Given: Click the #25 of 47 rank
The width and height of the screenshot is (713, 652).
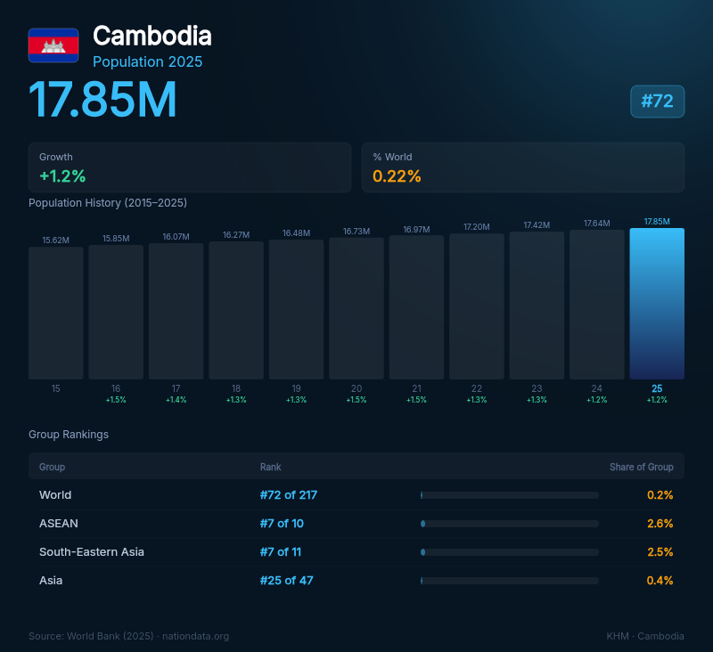Looking at the screenshot, I should pyautogui.click(x=286, y=580).
